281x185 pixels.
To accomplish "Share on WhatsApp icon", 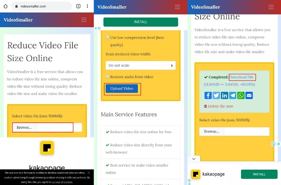I will 241,95.
